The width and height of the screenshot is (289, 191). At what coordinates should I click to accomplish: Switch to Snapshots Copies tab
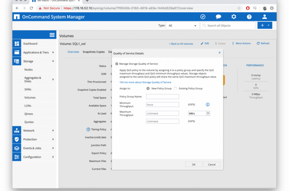[93, 52]
